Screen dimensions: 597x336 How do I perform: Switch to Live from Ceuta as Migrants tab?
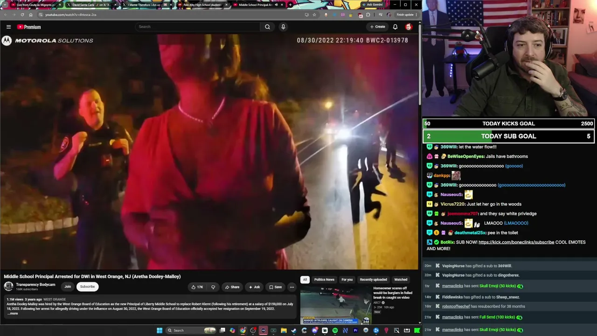click(x=35, y=5)
